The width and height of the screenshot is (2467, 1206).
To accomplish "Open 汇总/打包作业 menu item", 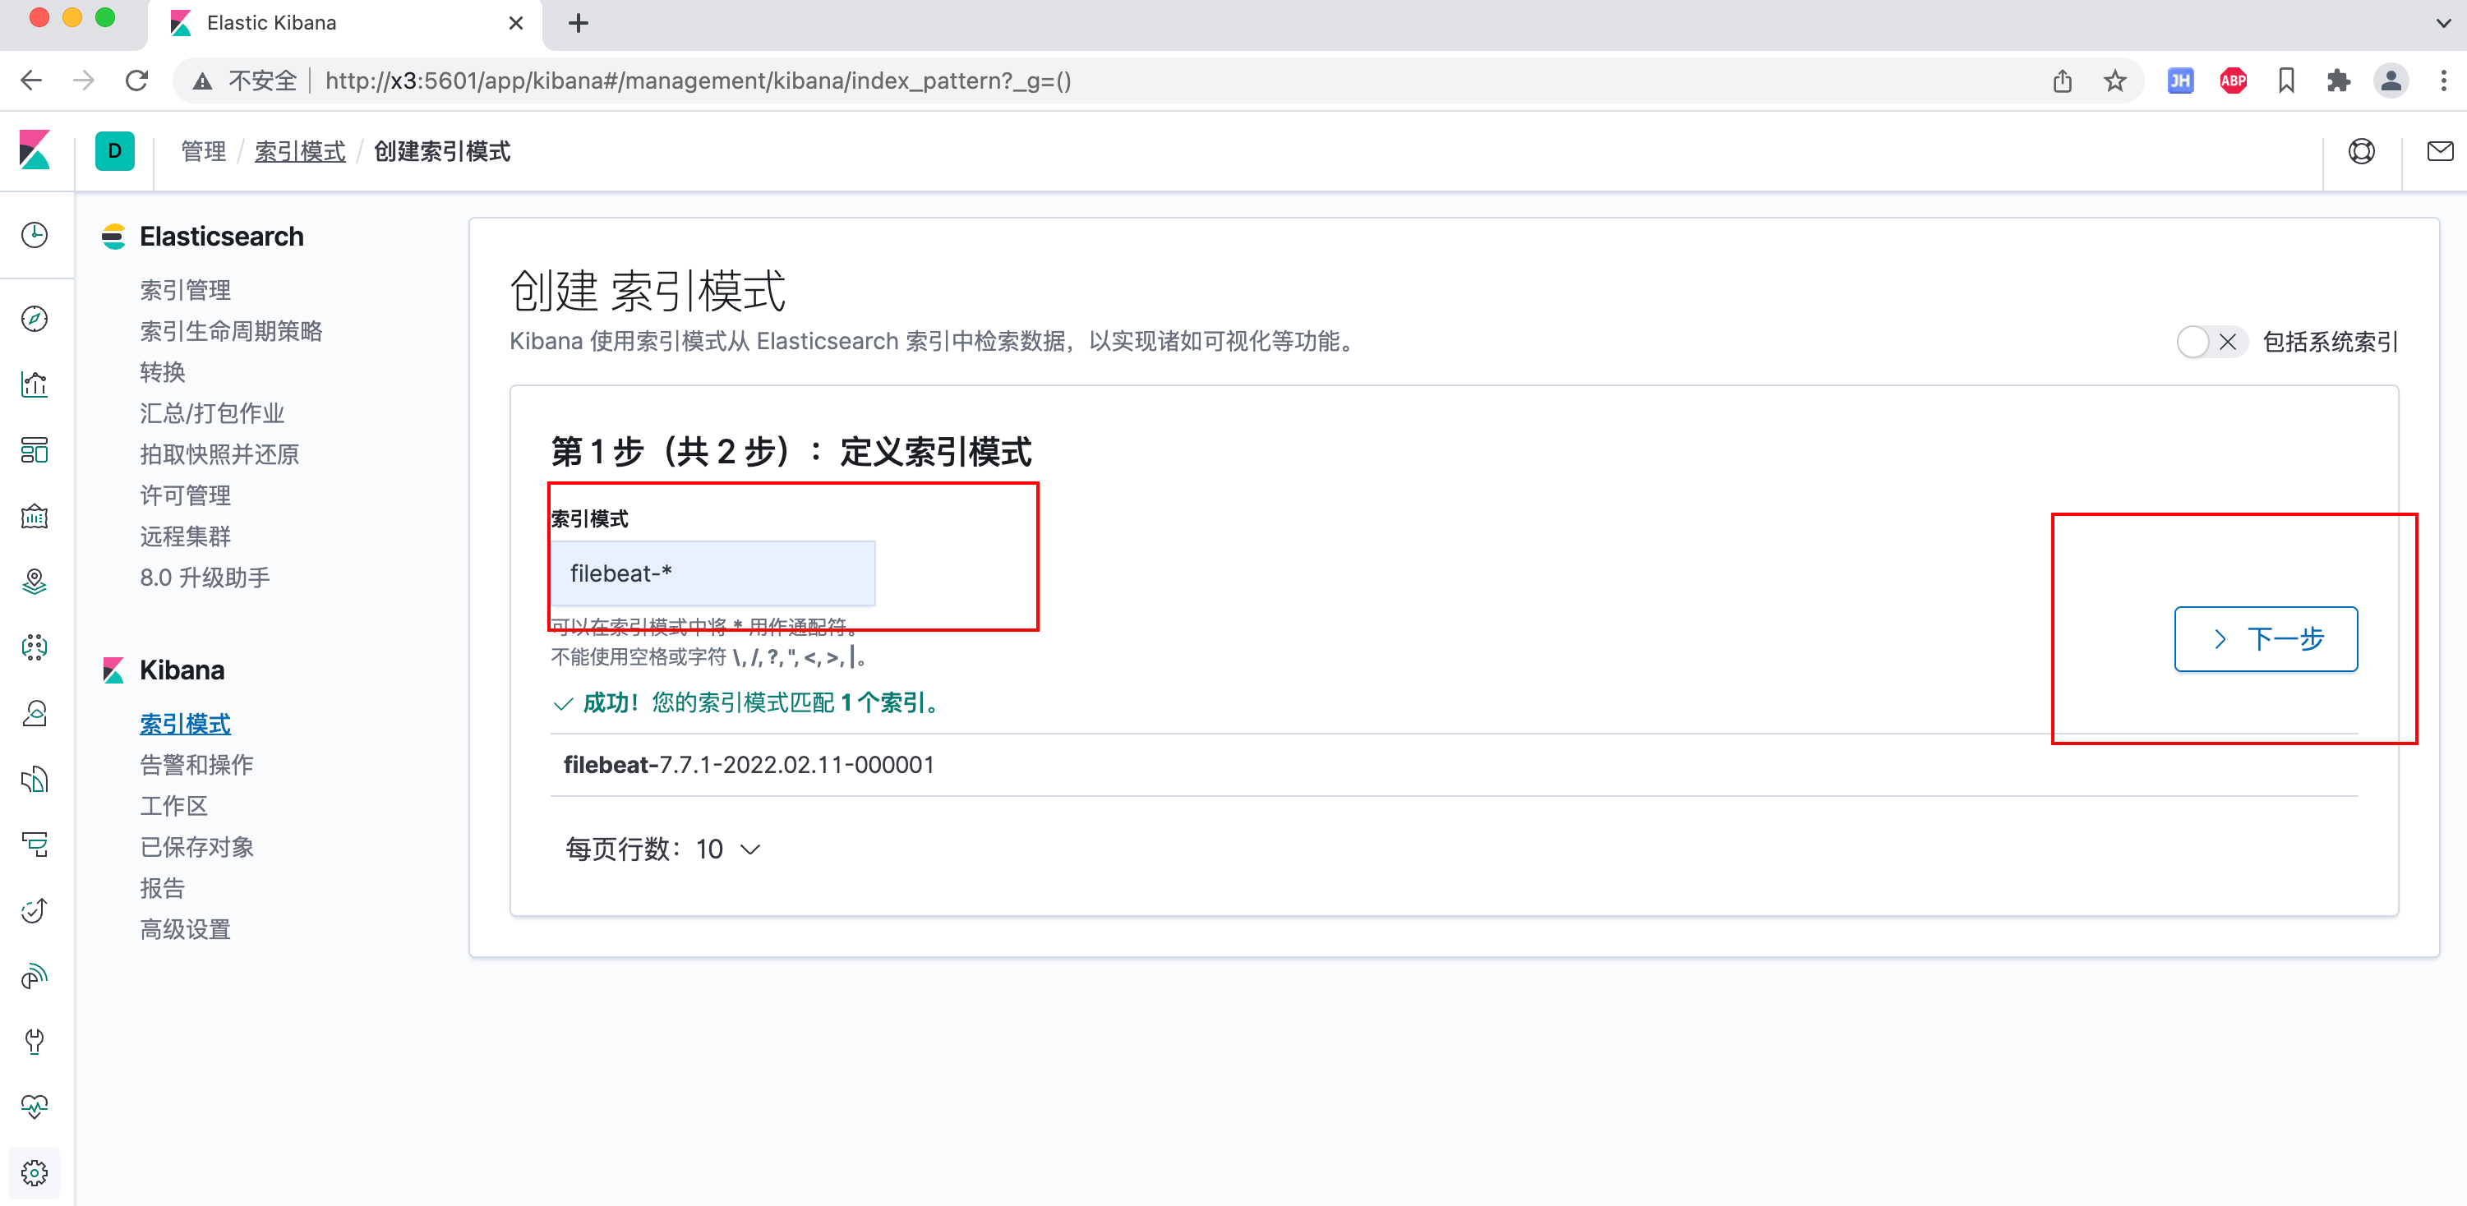I will (x=212, y=413).
